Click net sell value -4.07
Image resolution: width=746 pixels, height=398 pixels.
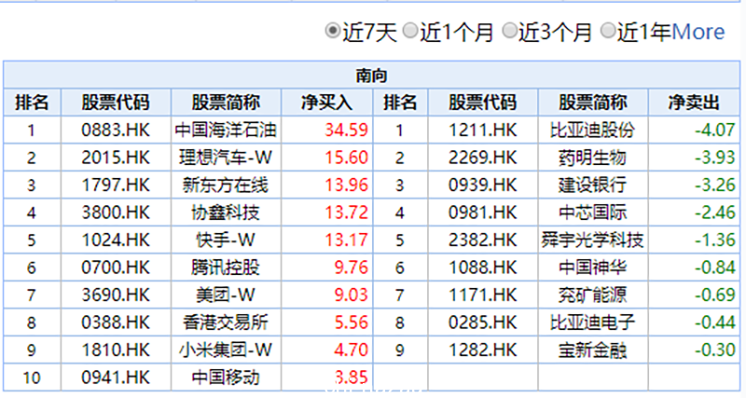[x=714, y=130]
